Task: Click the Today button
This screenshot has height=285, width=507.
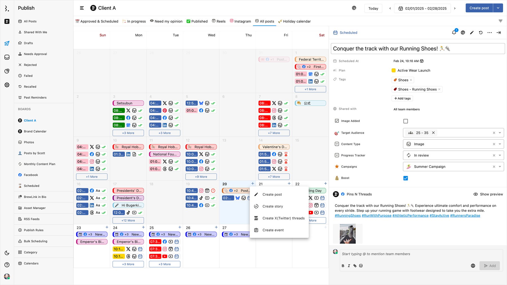Action: [x=373, y=8]
